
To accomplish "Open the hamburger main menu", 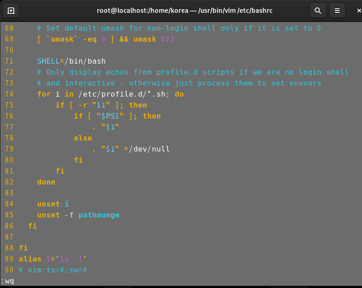I will (x=337, y=11).
